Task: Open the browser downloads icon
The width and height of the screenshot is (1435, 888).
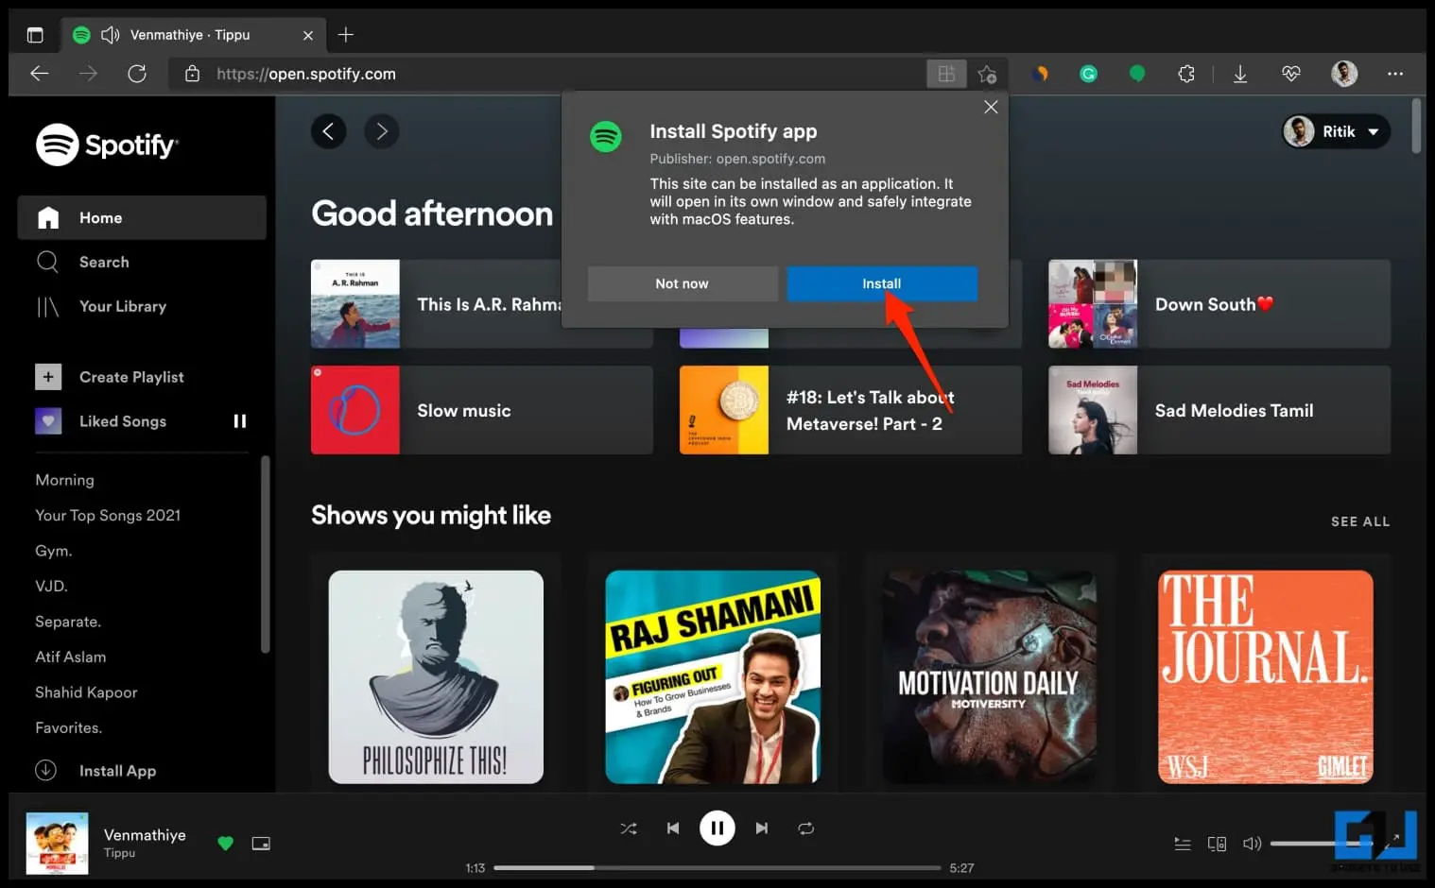Action: pos(1240,74)
